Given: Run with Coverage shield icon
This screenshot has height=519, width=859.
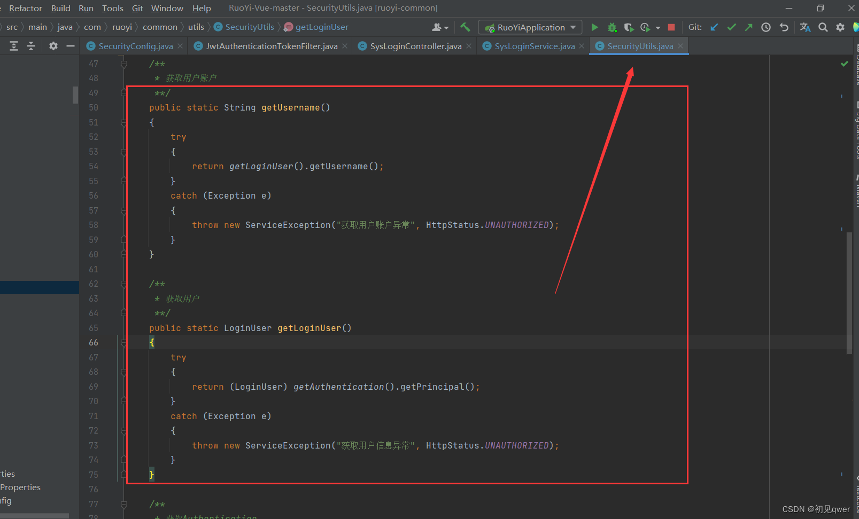Looking at the screenshot, I should pyautogui.click(x=629, y=27).
